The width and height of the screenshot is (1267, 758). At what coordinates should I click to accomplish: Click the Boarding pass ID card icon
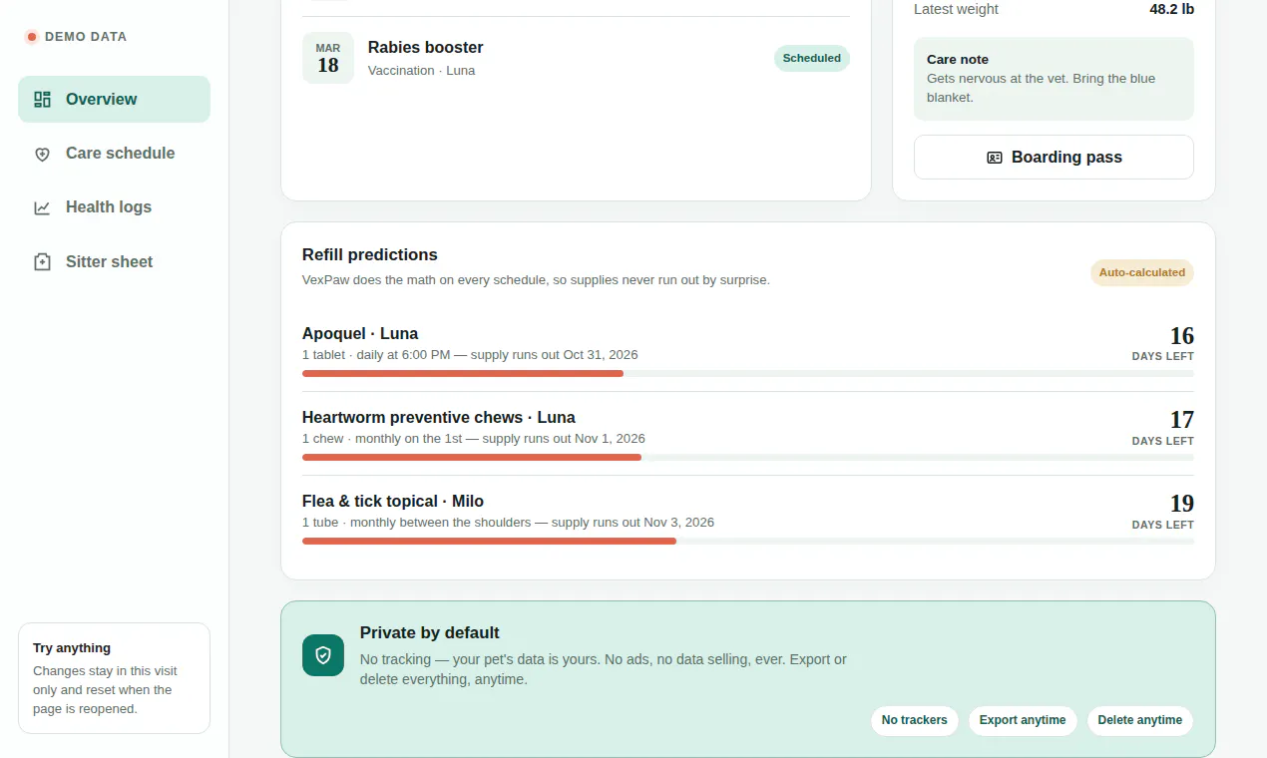pos(995,158)
